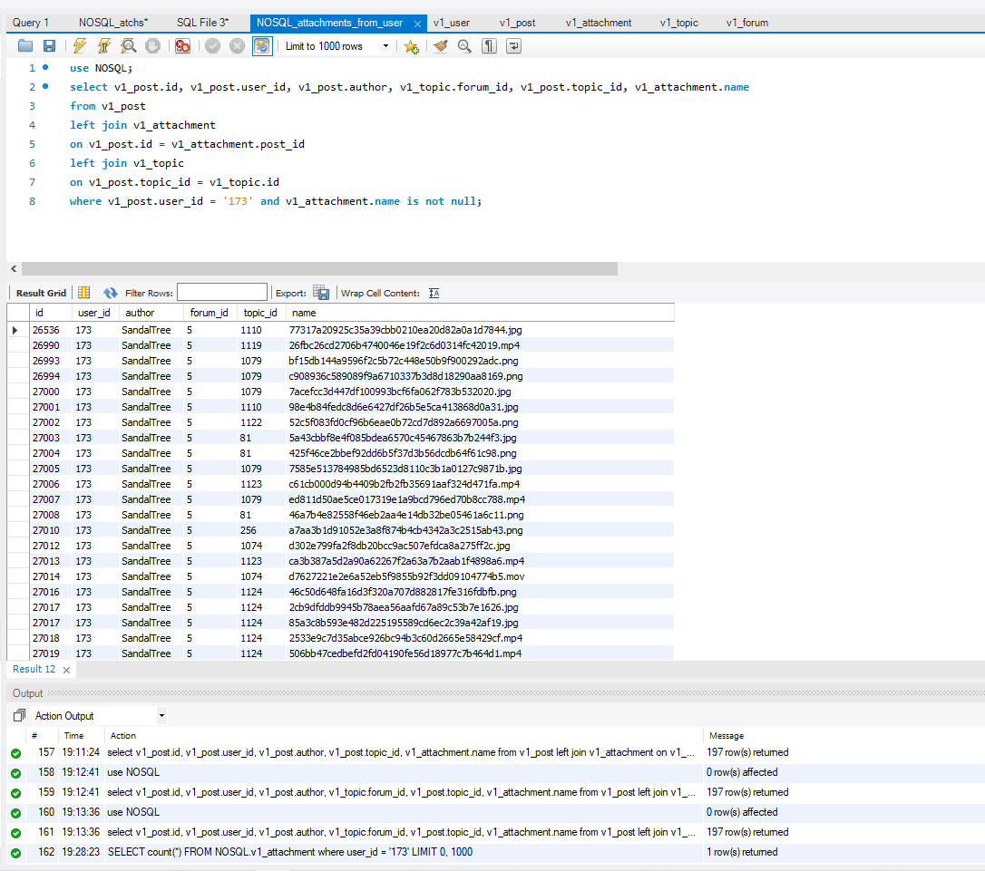Click the editor's horizontal scrollbar
Viewport: 985px width, 871px height.
click(318, 269)
